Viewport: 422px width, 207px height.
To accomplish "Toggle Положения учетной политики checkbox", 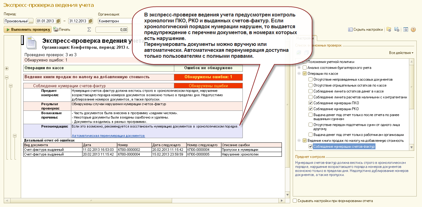I will click(x=304, y=62).
